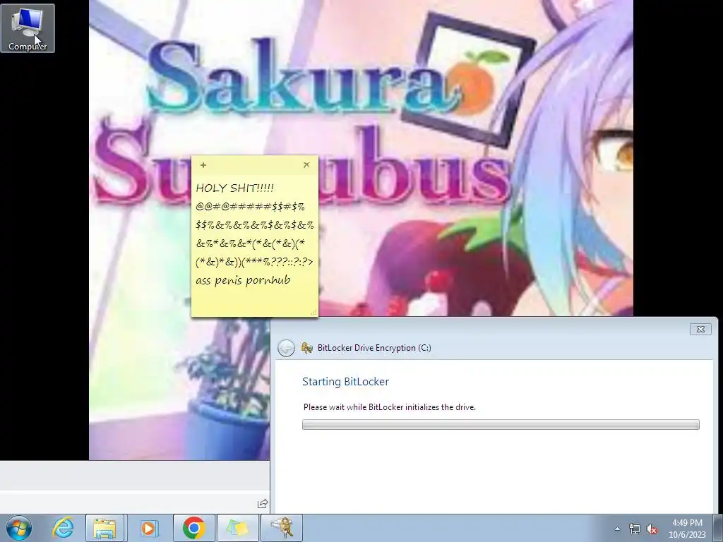Viewport: 723px width, 542px height.
Task: Open Windows Media Player from taskbar
Action: click(148, 528)
